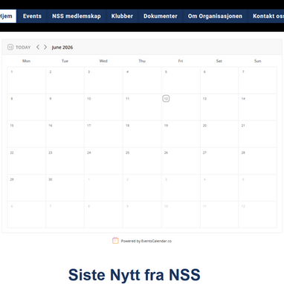Select June 24 in the calendar

(103, 161)
